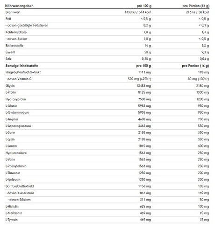Click the L-Tyrosin row label
Image resolution: width=215 pixels, height=229 pixels.
[12, 220]
